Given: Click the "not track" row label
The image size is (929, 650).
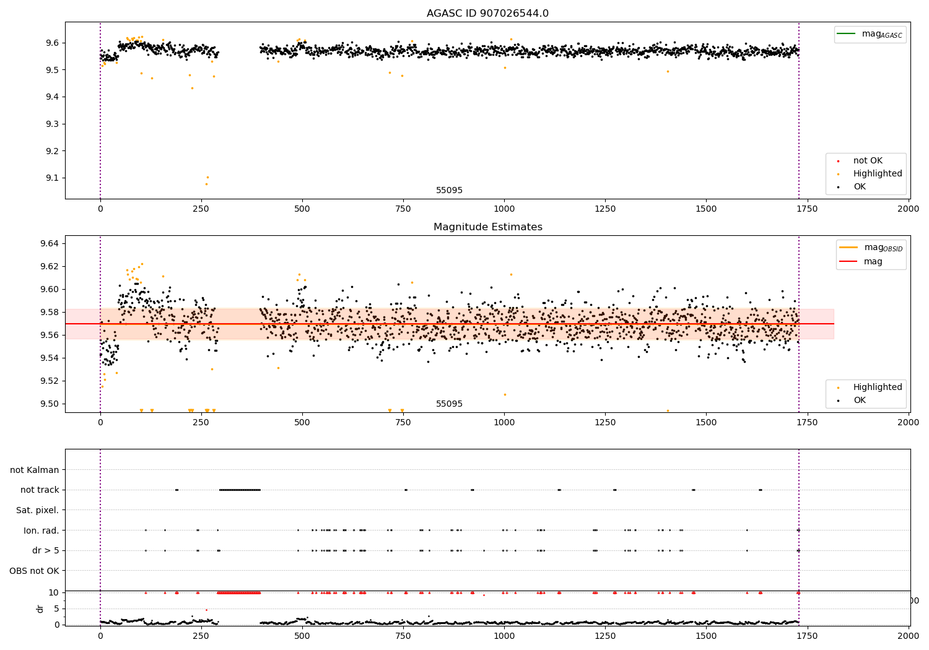Looking at the screenshot, I should click(x=40, y=490).
